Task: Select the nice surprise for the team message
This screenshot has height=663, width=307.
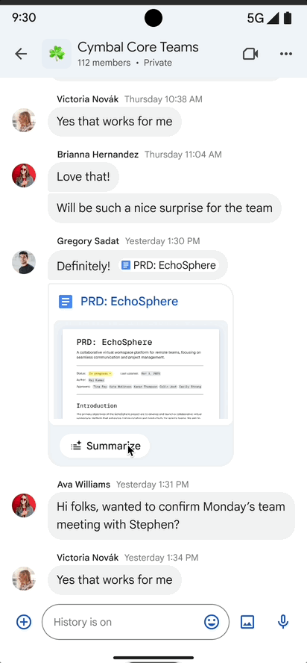Action: pyautogui.click(x=165, y=208)
